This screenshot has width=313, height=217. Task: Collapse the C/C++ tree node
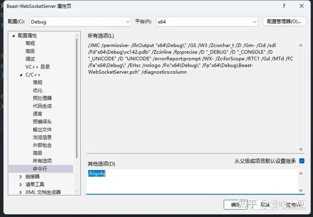click(x=20, y=75)
